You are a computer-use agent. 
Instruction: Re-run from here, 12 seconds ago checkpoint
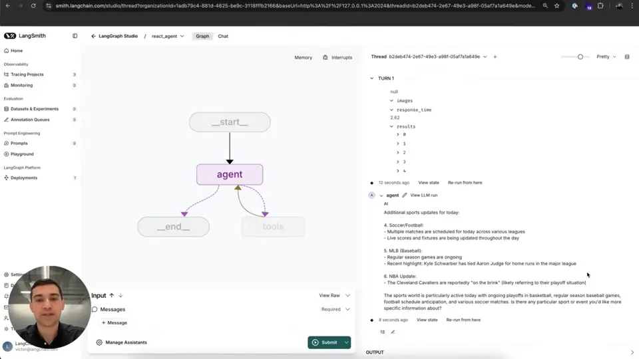click(x=465, y=183)
